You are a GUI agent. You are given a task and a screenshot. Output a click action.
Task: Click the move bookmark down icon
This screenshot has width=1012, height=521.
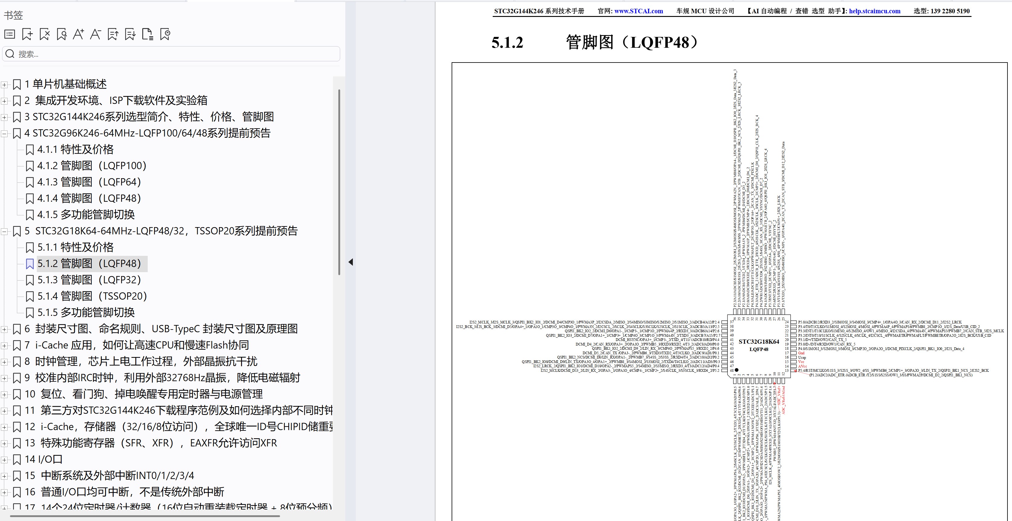click(x=130, y=34)
